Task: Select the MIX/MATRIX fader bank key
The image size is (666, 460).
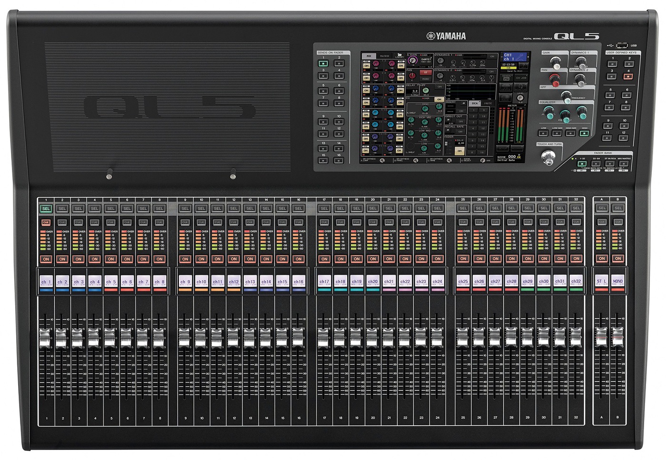Action: point(624,164)
